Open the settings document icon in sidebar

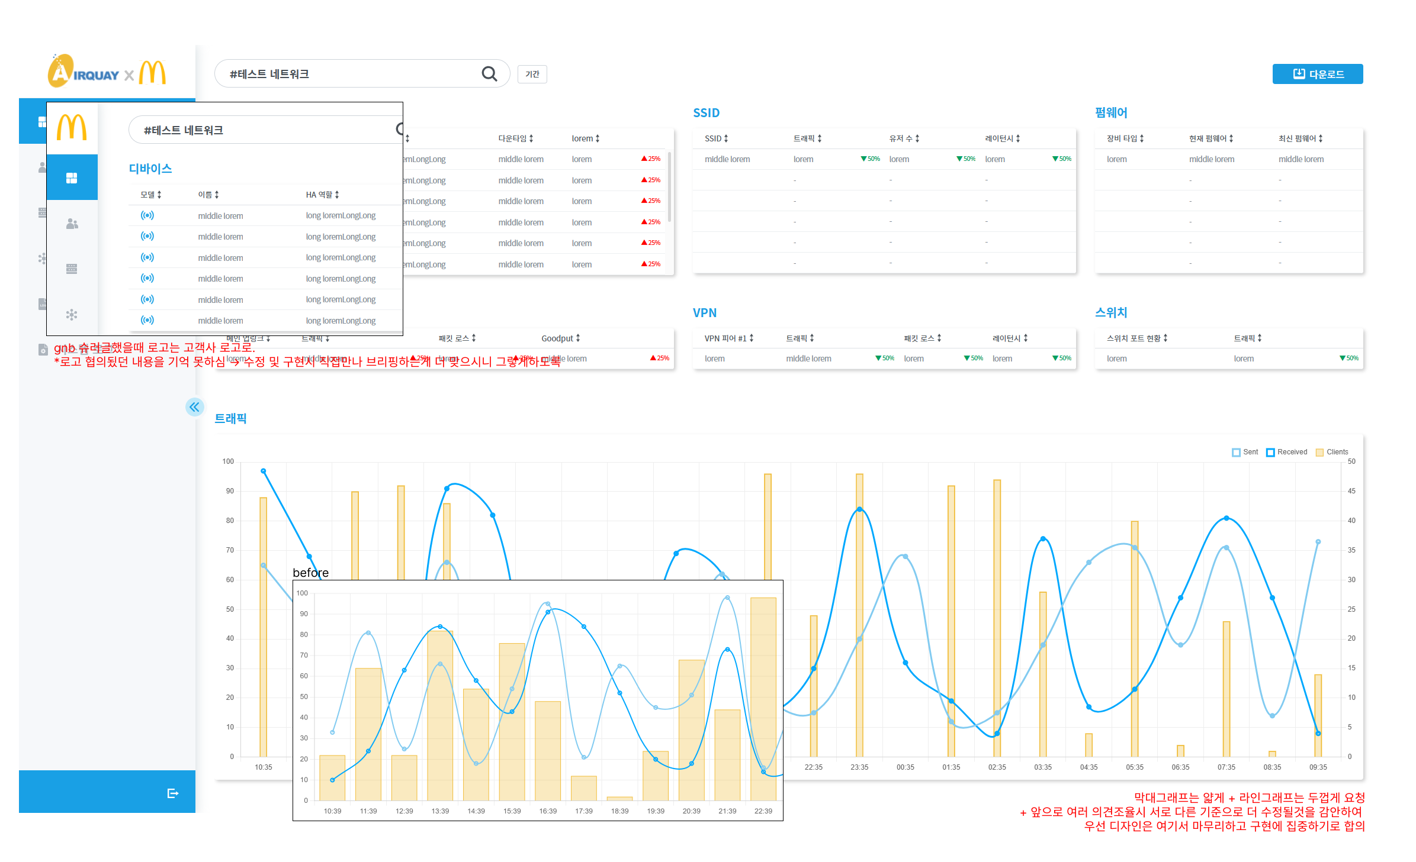pyautogui.click(x=43, y=350)
